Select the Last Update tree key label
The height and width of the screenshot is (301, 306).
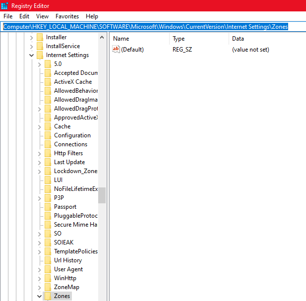(x=69, y=162)
